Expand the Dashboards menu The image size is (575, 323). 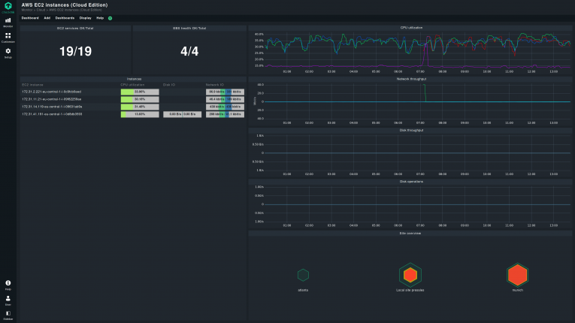(65, 17)
